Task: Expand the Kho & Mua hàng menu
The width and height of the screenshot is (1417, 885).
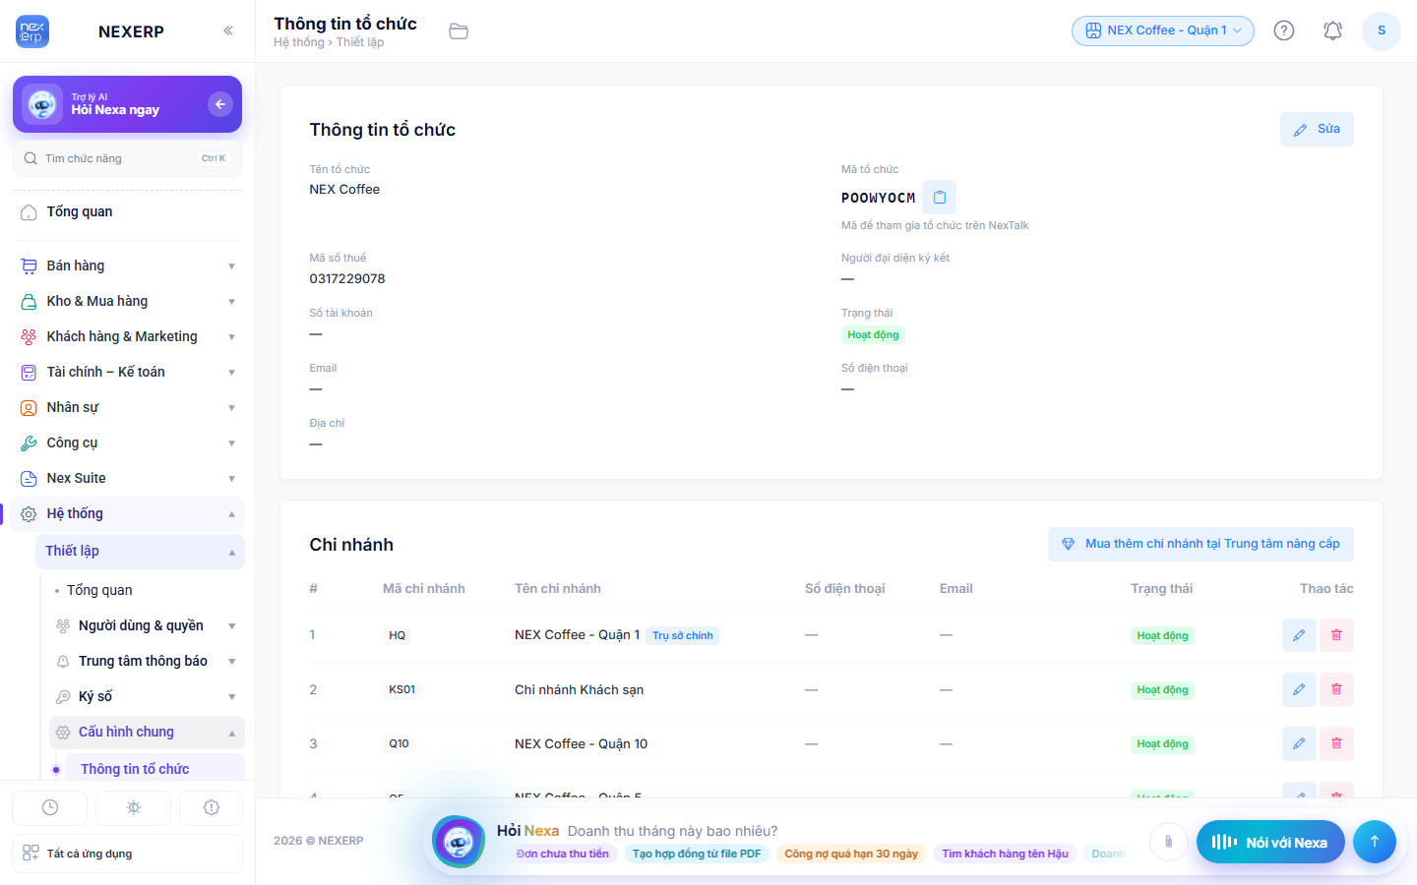Action: point(126,301)
